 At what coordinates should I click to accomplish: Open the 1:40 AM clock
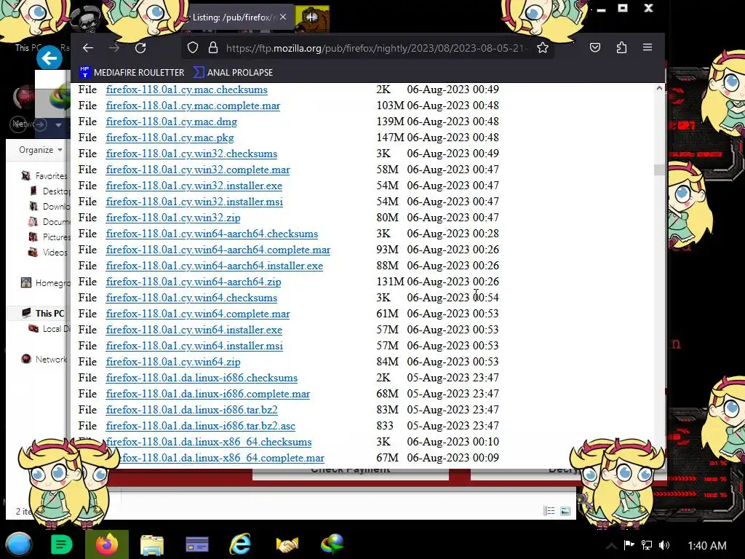pos(707,546)
